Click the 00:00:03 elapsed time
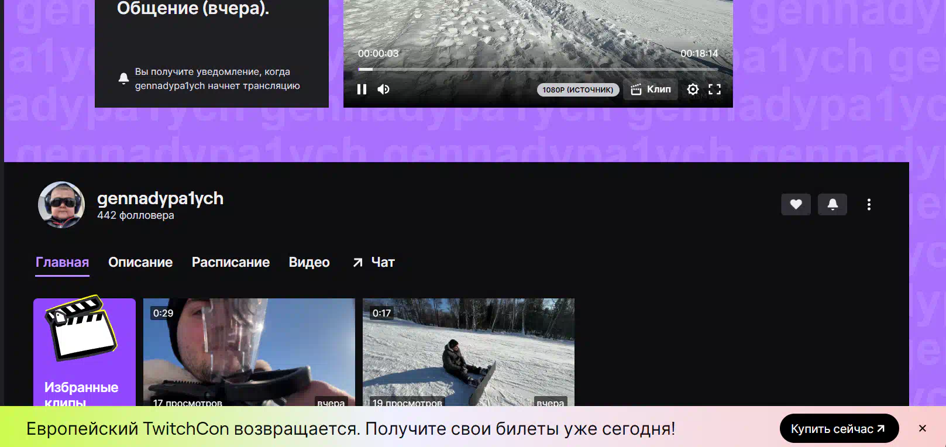The image size is (946, 447). [x=379, y=54]
